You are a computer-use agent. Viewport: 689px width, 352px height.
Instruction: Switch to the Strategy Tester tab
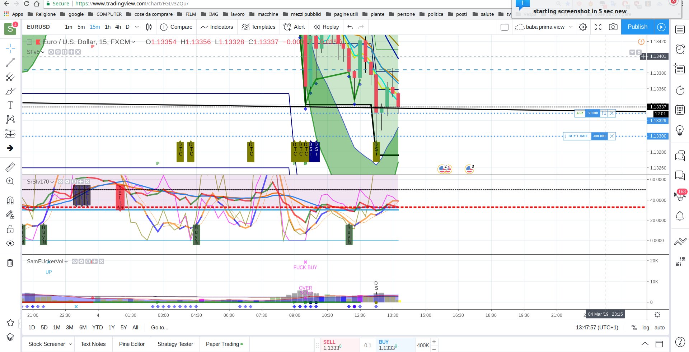click(175, 344)
